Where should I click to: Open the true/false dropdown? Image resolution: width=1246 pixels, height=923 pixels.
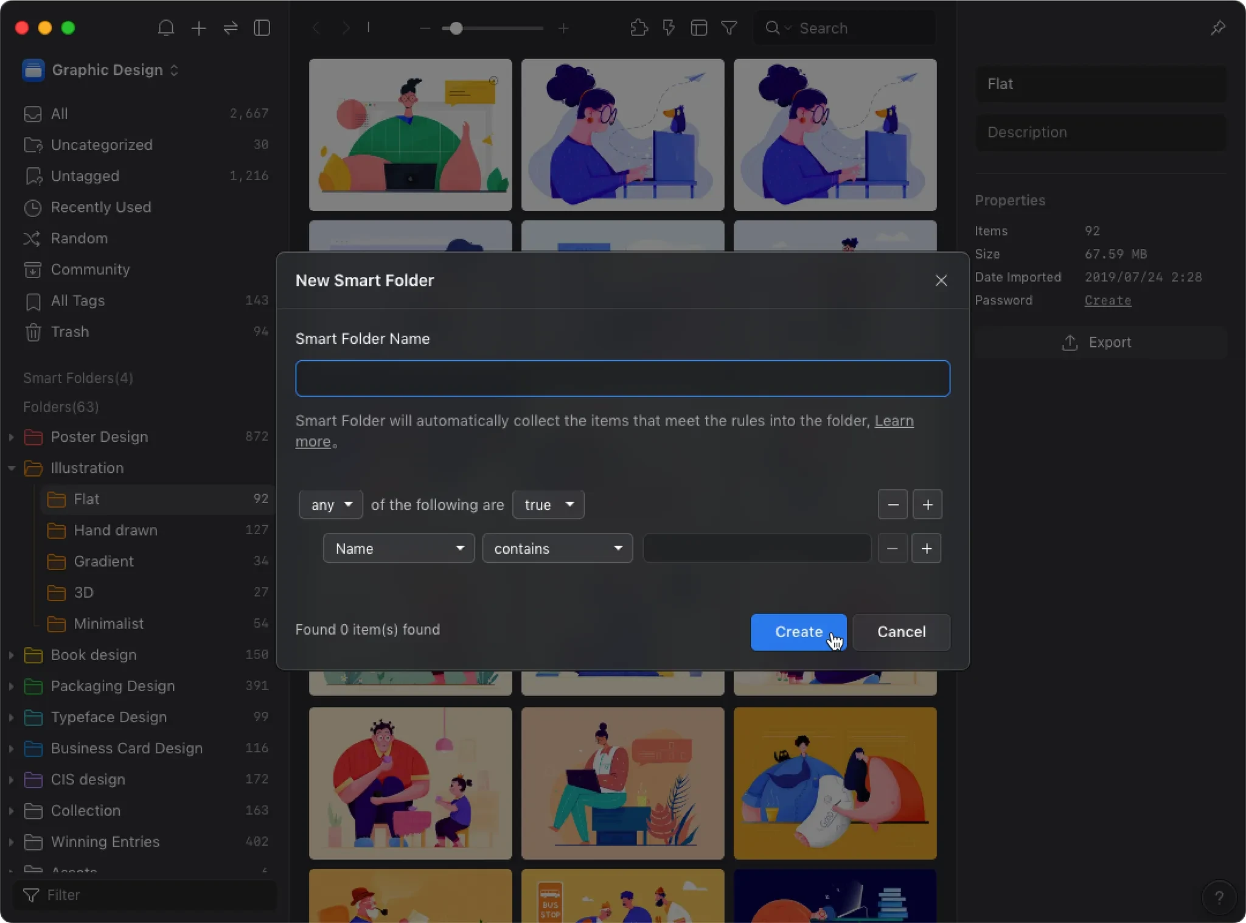(548, 505)
